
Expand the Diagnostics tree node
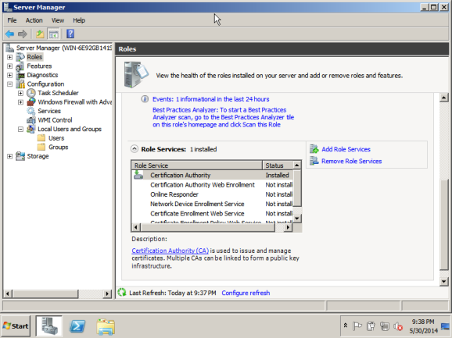10,75
